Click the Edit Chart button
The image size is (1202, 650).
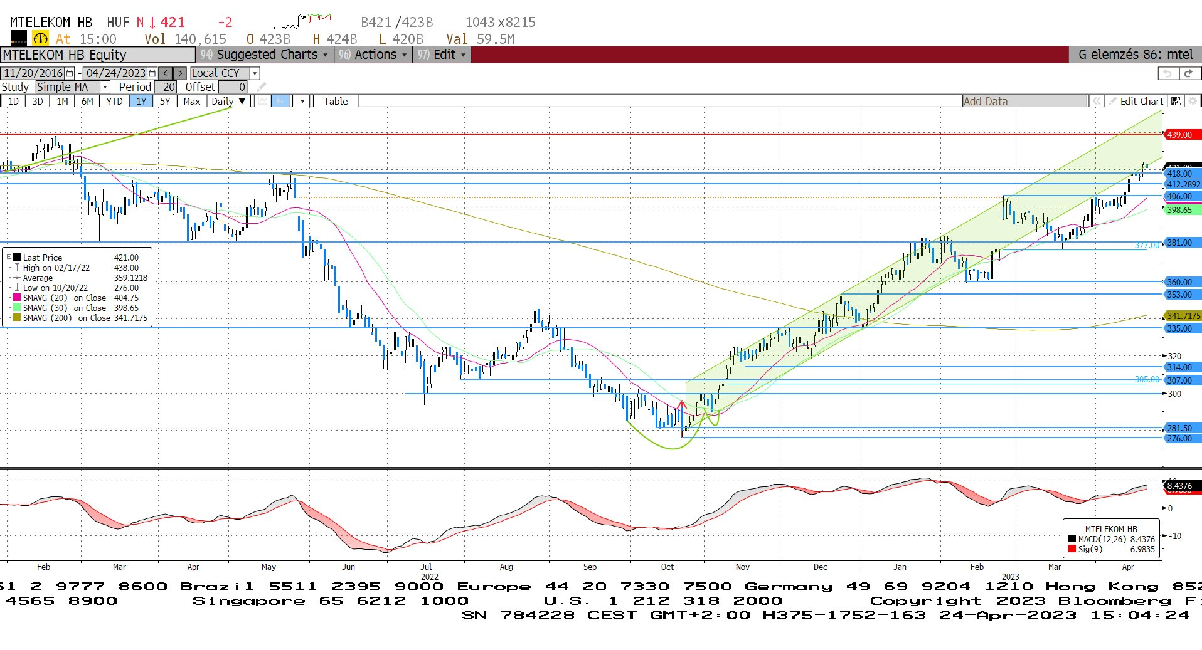point(1136,101)
